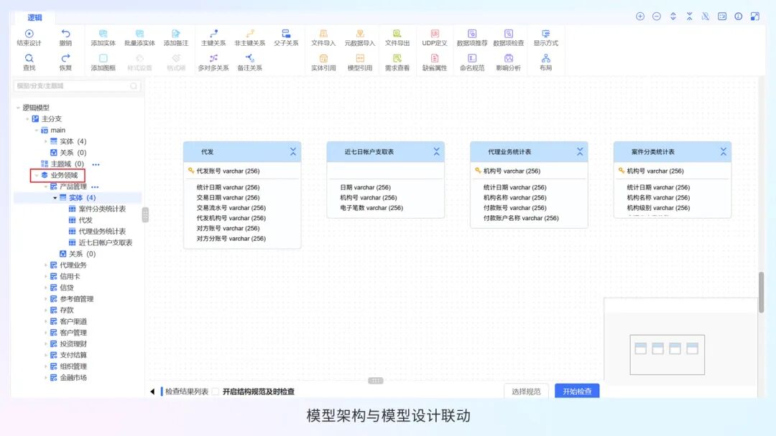Click the 命名规范 naming standard icon
The width and height of the screenshot is (776, 436).
(471, 61)
